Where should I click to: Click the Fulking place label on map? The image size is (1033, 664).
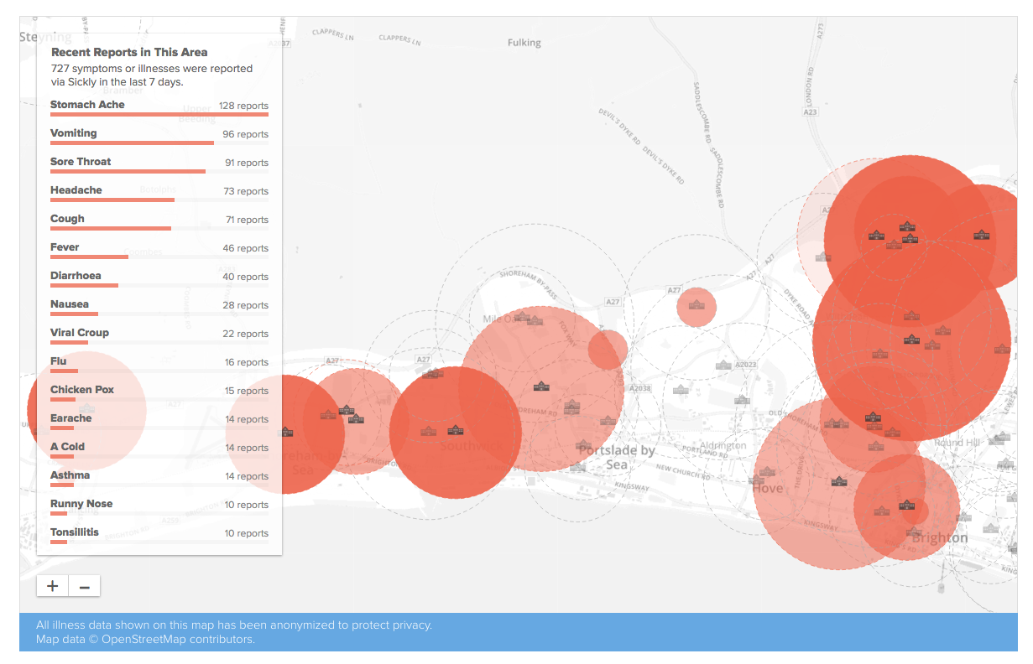click(524, 43)
